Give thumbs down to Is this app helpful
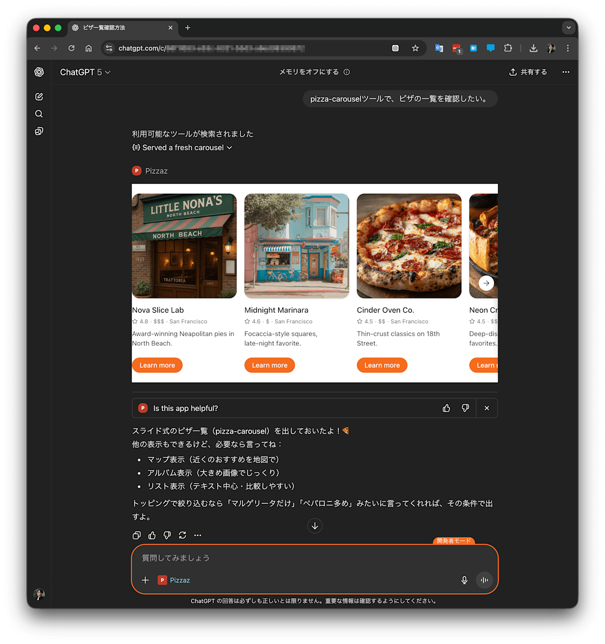 [x=465, y=408]
